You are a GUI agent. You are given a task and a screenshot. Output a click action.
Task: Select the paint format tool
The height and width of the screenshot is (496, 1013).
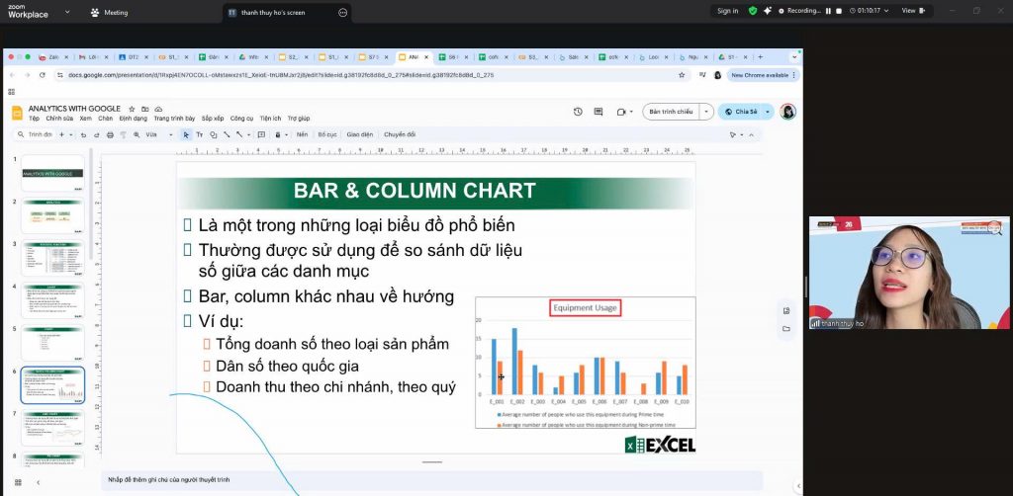point(123,134)
